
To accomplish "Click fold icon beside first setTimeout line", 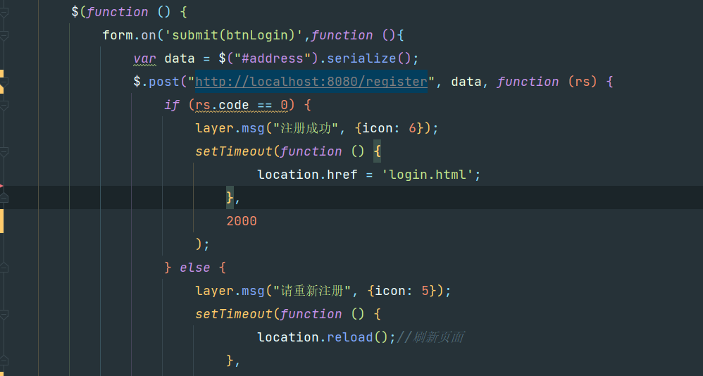I will pos(4,151).
